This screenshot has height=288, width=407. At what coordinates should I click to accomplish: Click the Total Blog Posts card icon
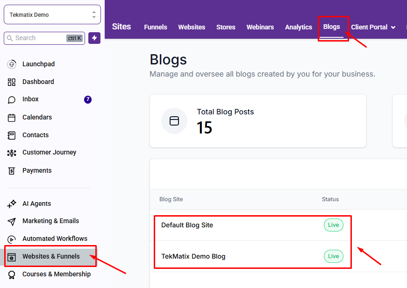pyautogui.click(x=174, y=121)
